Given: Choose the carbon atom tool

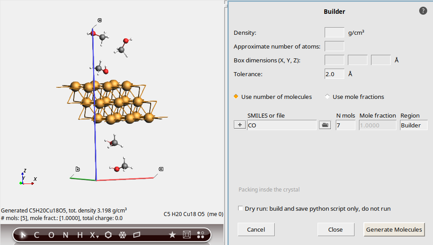Looking at the screenshot, I should point(37,235).
